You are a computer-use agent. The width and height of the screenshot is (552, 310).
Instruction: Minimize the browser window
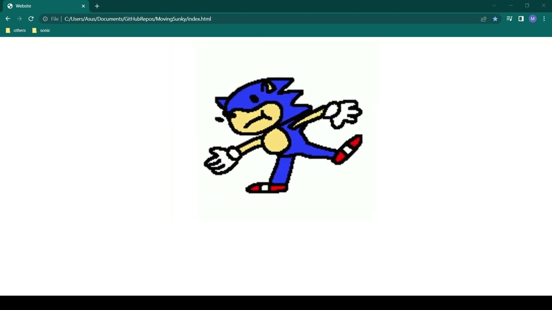point(511,6)
